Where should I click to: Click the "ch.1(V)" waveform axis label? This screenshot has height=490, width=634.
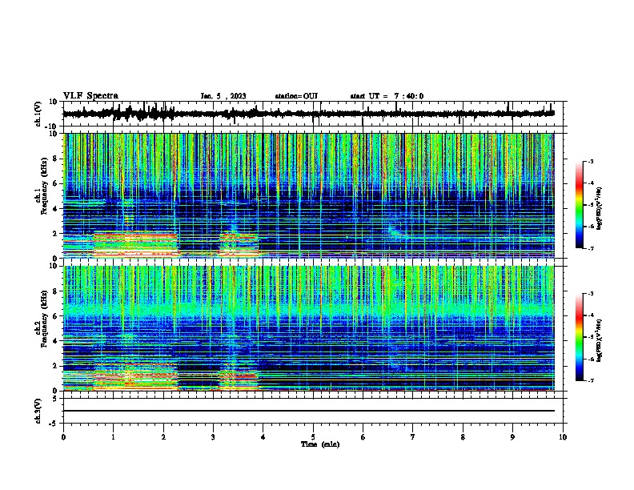(x=38, y=114)
